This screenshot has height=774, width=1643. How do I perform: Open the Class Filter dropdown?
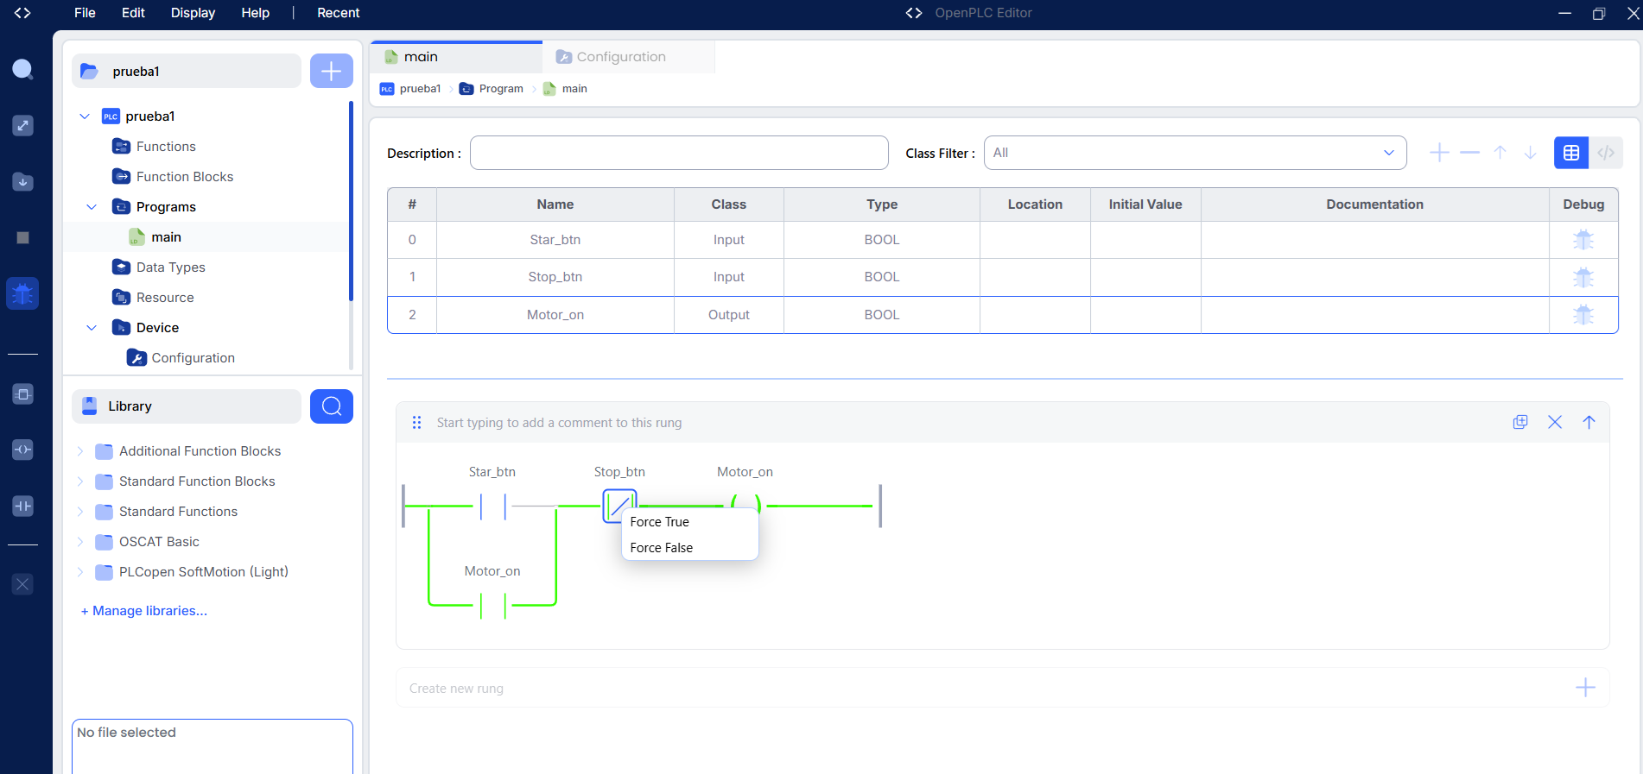(x=1196, y=153)
